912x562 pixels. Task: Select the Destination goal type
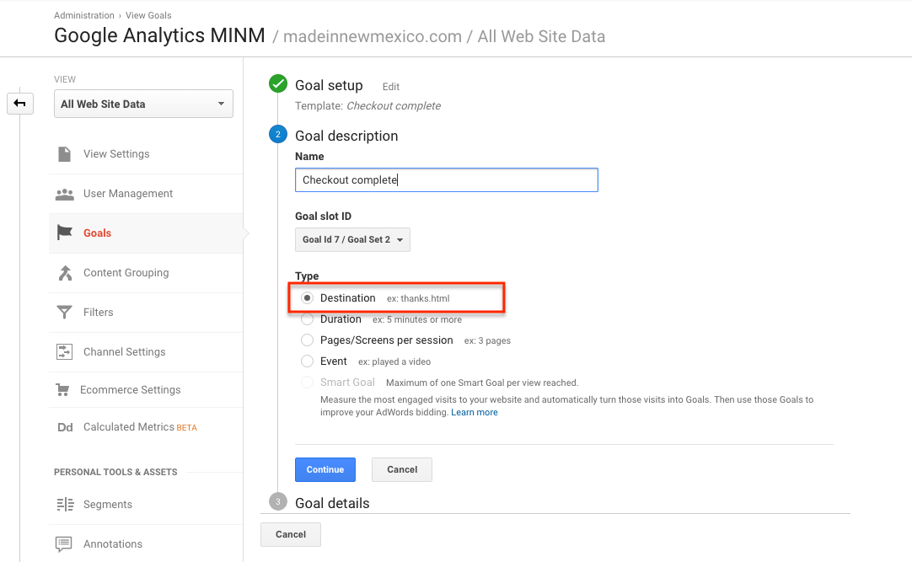[308, 297]
